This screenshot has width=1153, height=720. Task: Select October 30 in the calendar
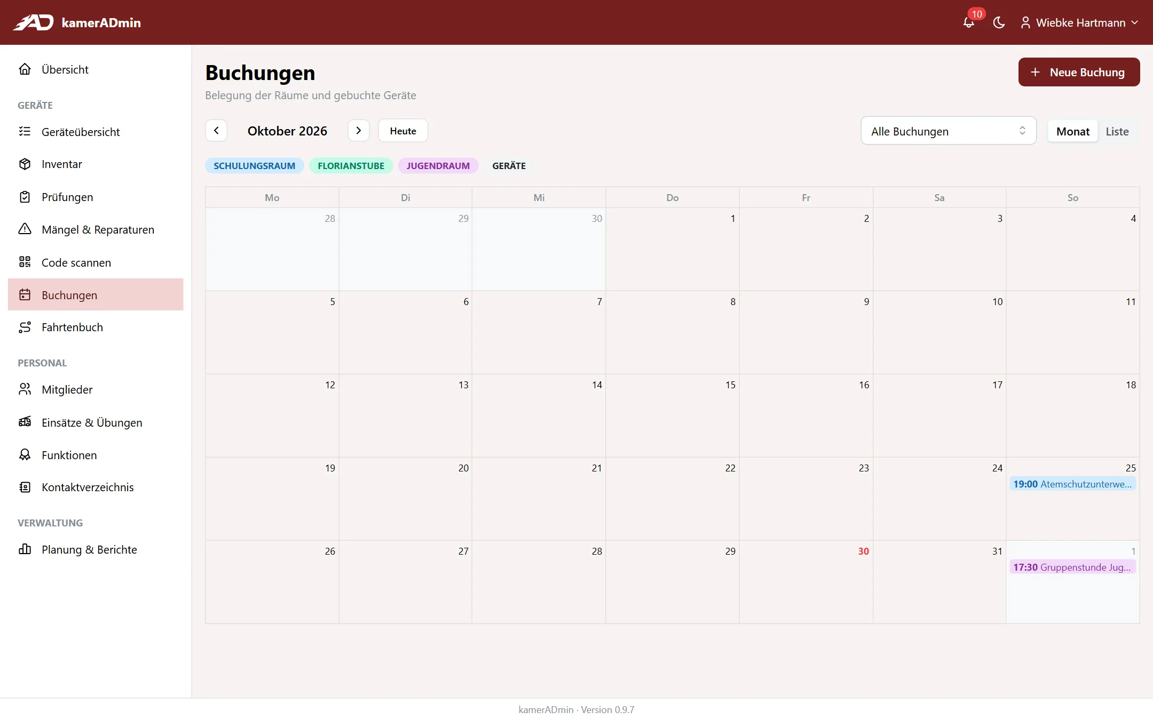(x=806, y=582)
